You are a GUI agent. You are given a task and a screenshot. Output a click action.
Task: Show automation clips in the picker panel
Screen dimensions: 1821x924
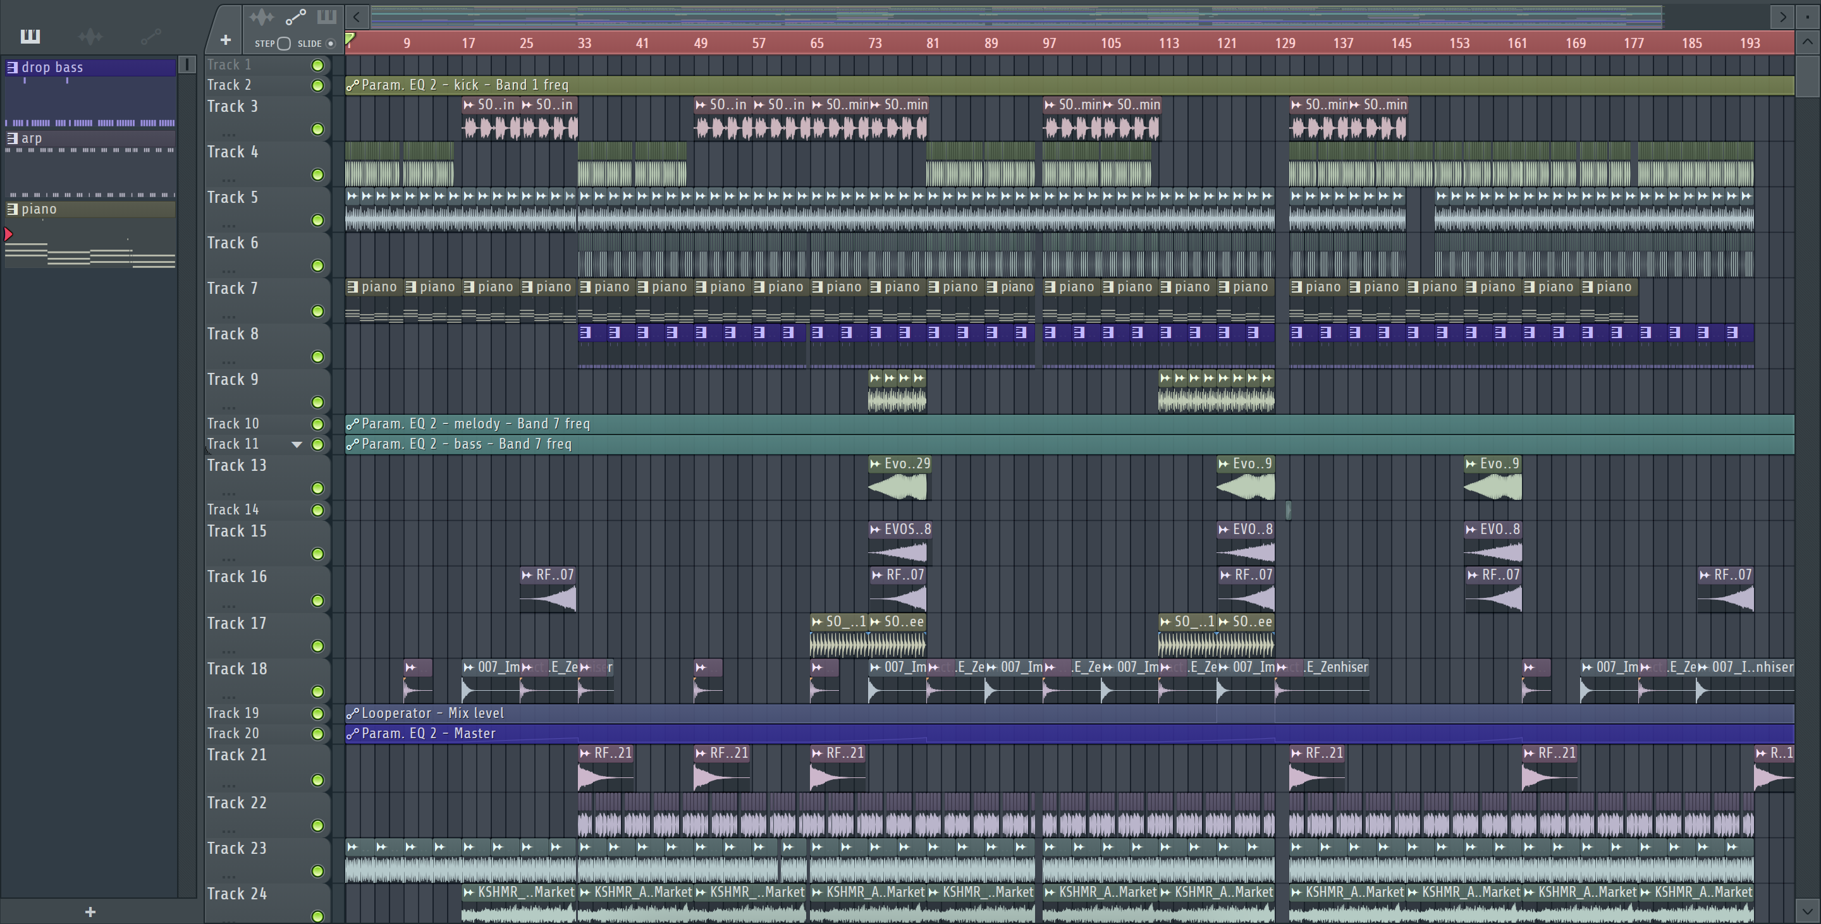tap(150, 36)
